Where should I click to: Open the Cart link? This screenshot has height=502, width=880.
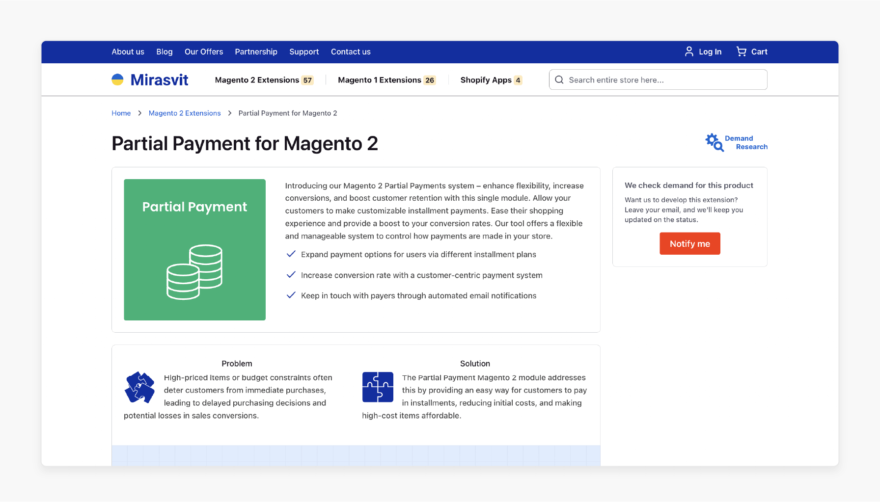tap(759, 52)
